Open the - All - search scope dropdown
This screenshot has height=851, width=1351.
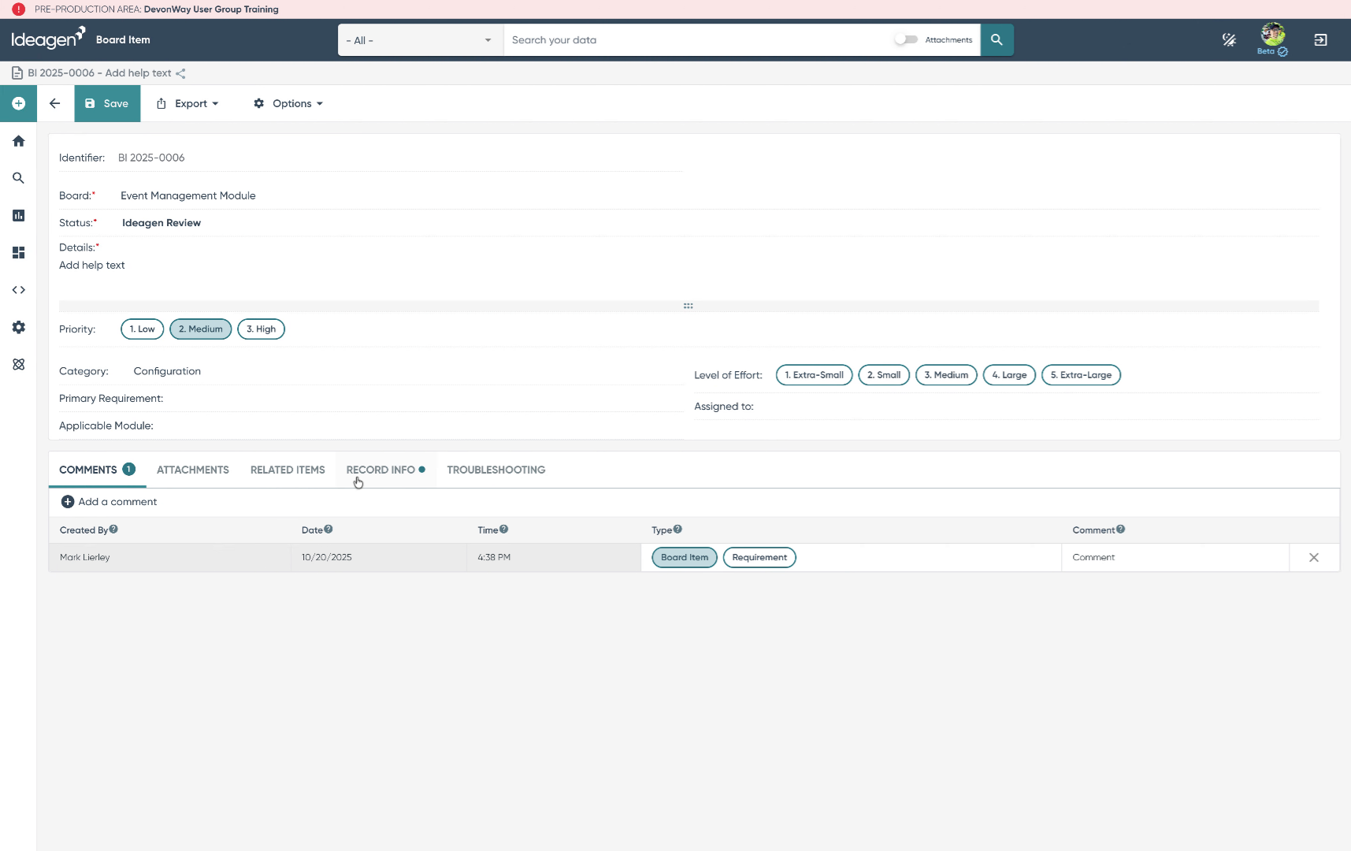421,40
